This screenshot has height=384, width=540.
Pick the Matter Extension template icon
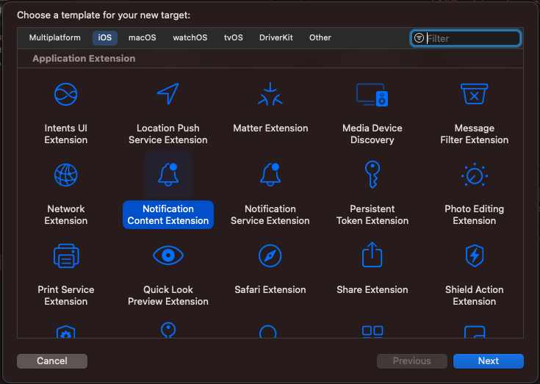tap(270, 94)
